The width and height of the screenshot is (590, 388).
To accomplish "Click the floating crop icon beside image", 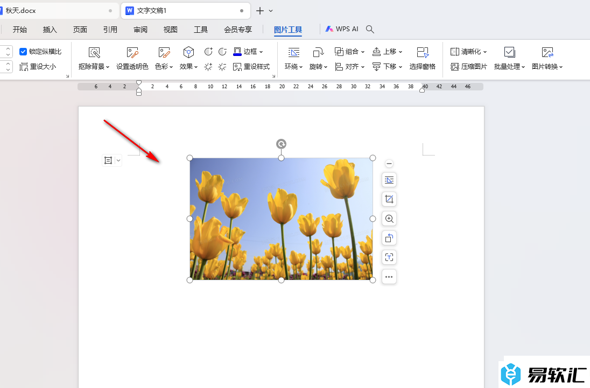I will pyautogui.click(x=389, y=199).
